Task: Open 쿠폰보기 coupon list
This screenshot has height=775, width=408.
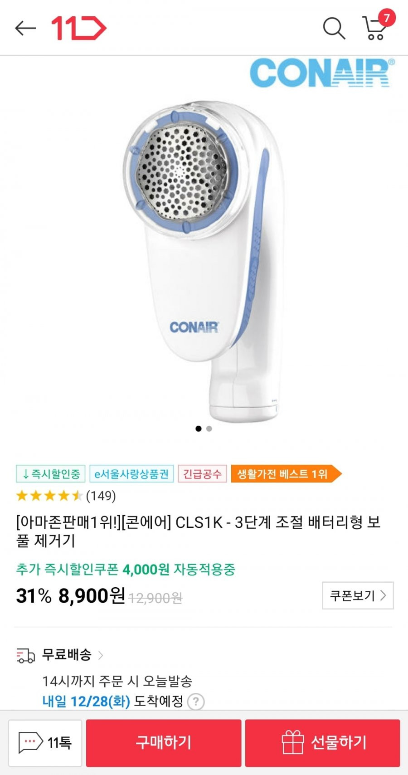Action: [358, 595]
